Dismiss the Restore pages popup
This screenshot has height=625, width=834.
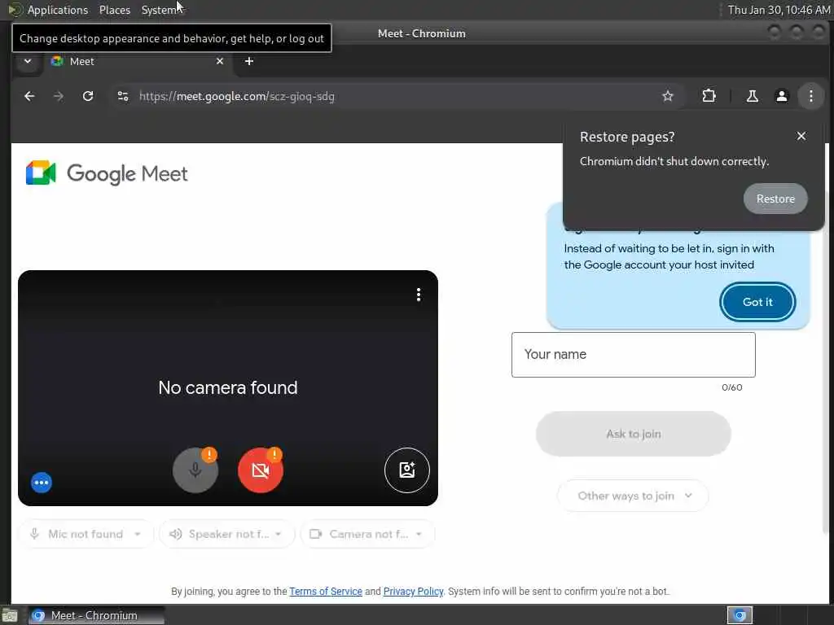(801, 137)
